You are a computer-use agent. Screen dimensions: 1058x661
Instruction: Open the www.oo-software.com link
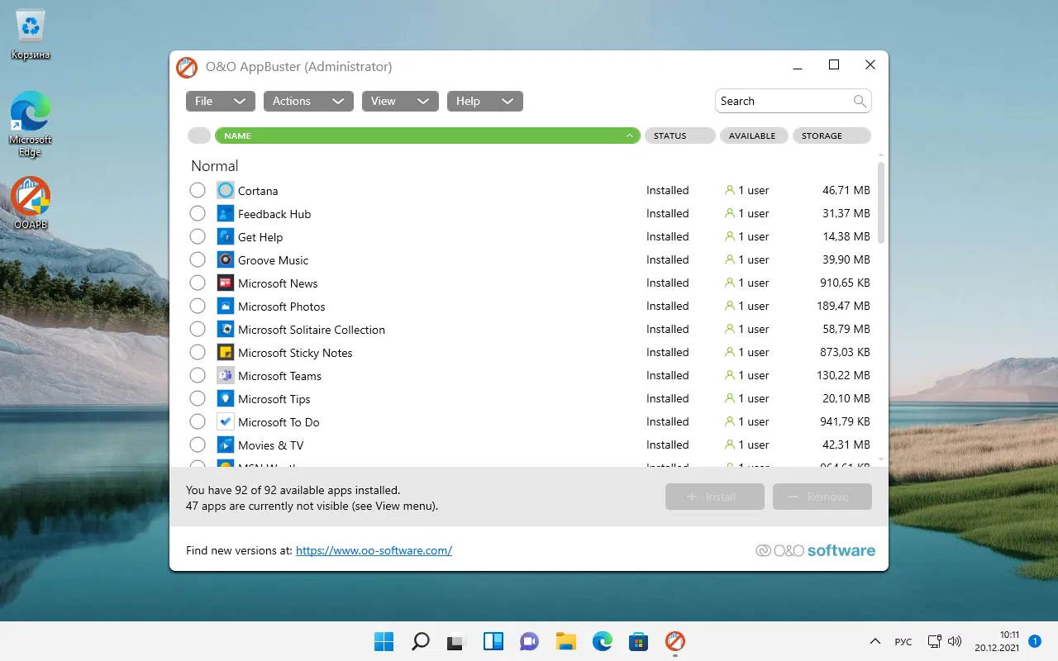(374, 550)
